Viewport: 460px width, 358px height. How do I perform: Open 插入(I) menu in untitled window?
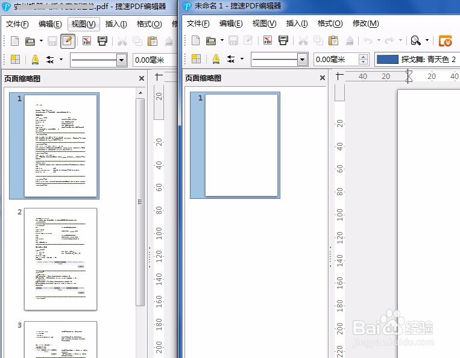click(x=297, y=24)
